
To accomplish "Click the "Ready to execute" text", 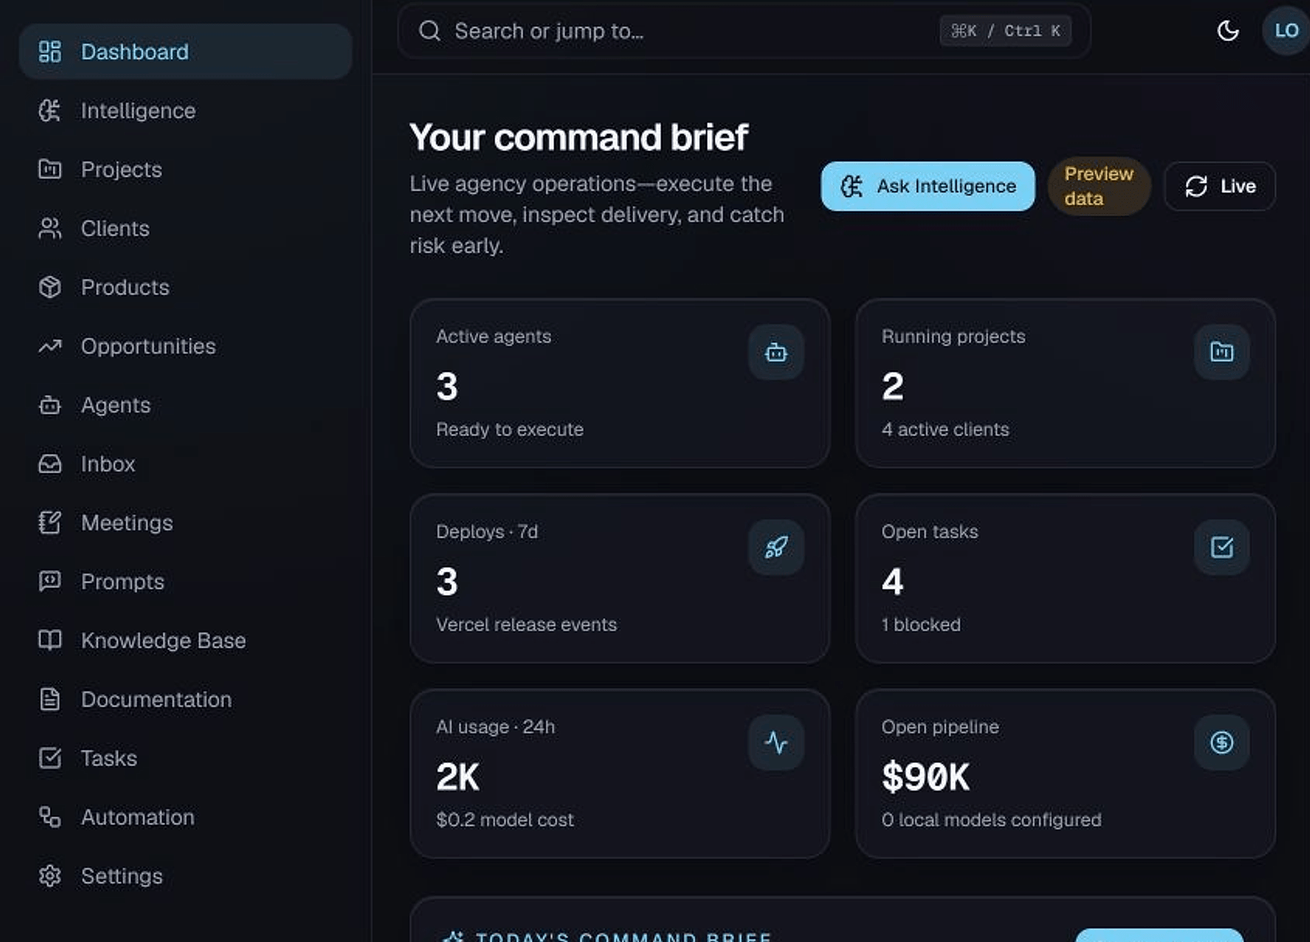I will (510, 430).
